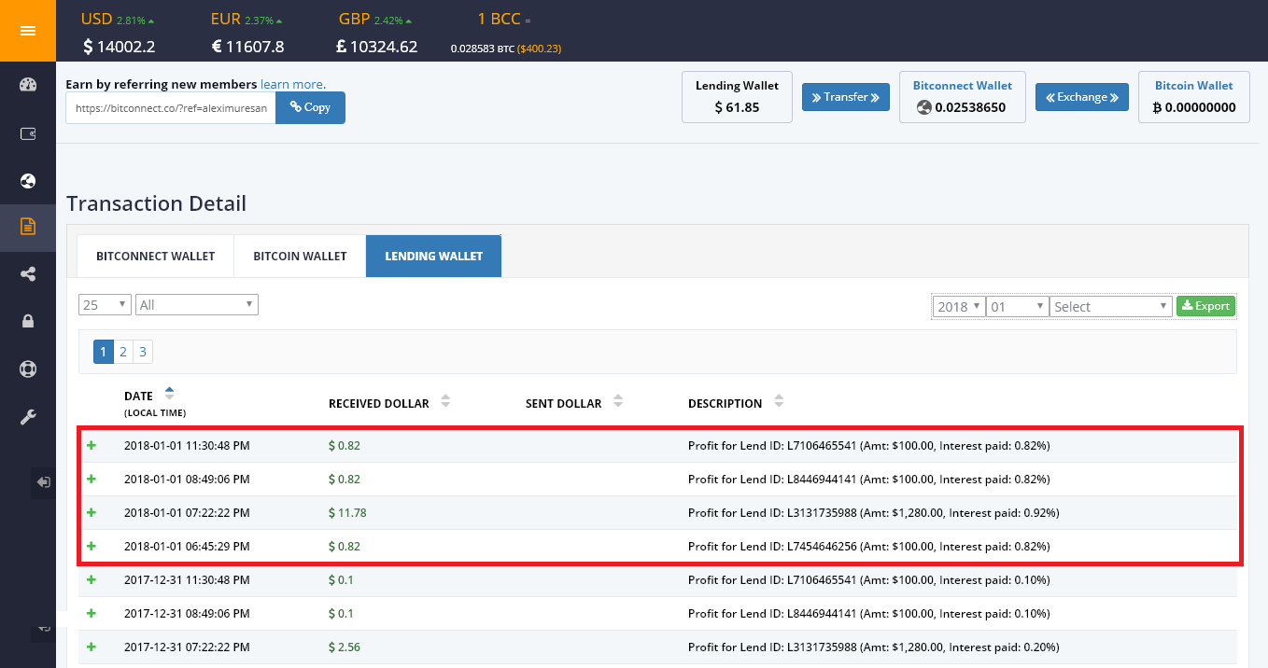Select the LENDING WALLET tab

pos(434,256)
